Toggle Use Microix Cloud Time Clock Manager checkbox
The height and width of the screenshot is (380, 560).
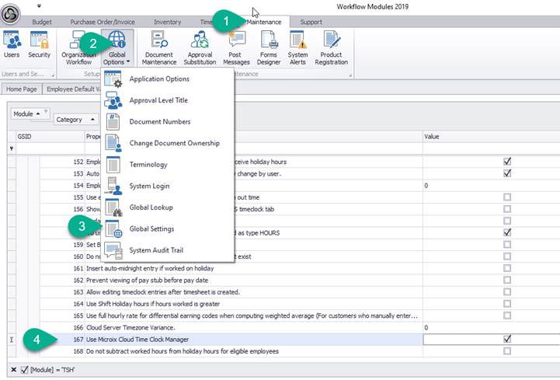coord(507,340)
